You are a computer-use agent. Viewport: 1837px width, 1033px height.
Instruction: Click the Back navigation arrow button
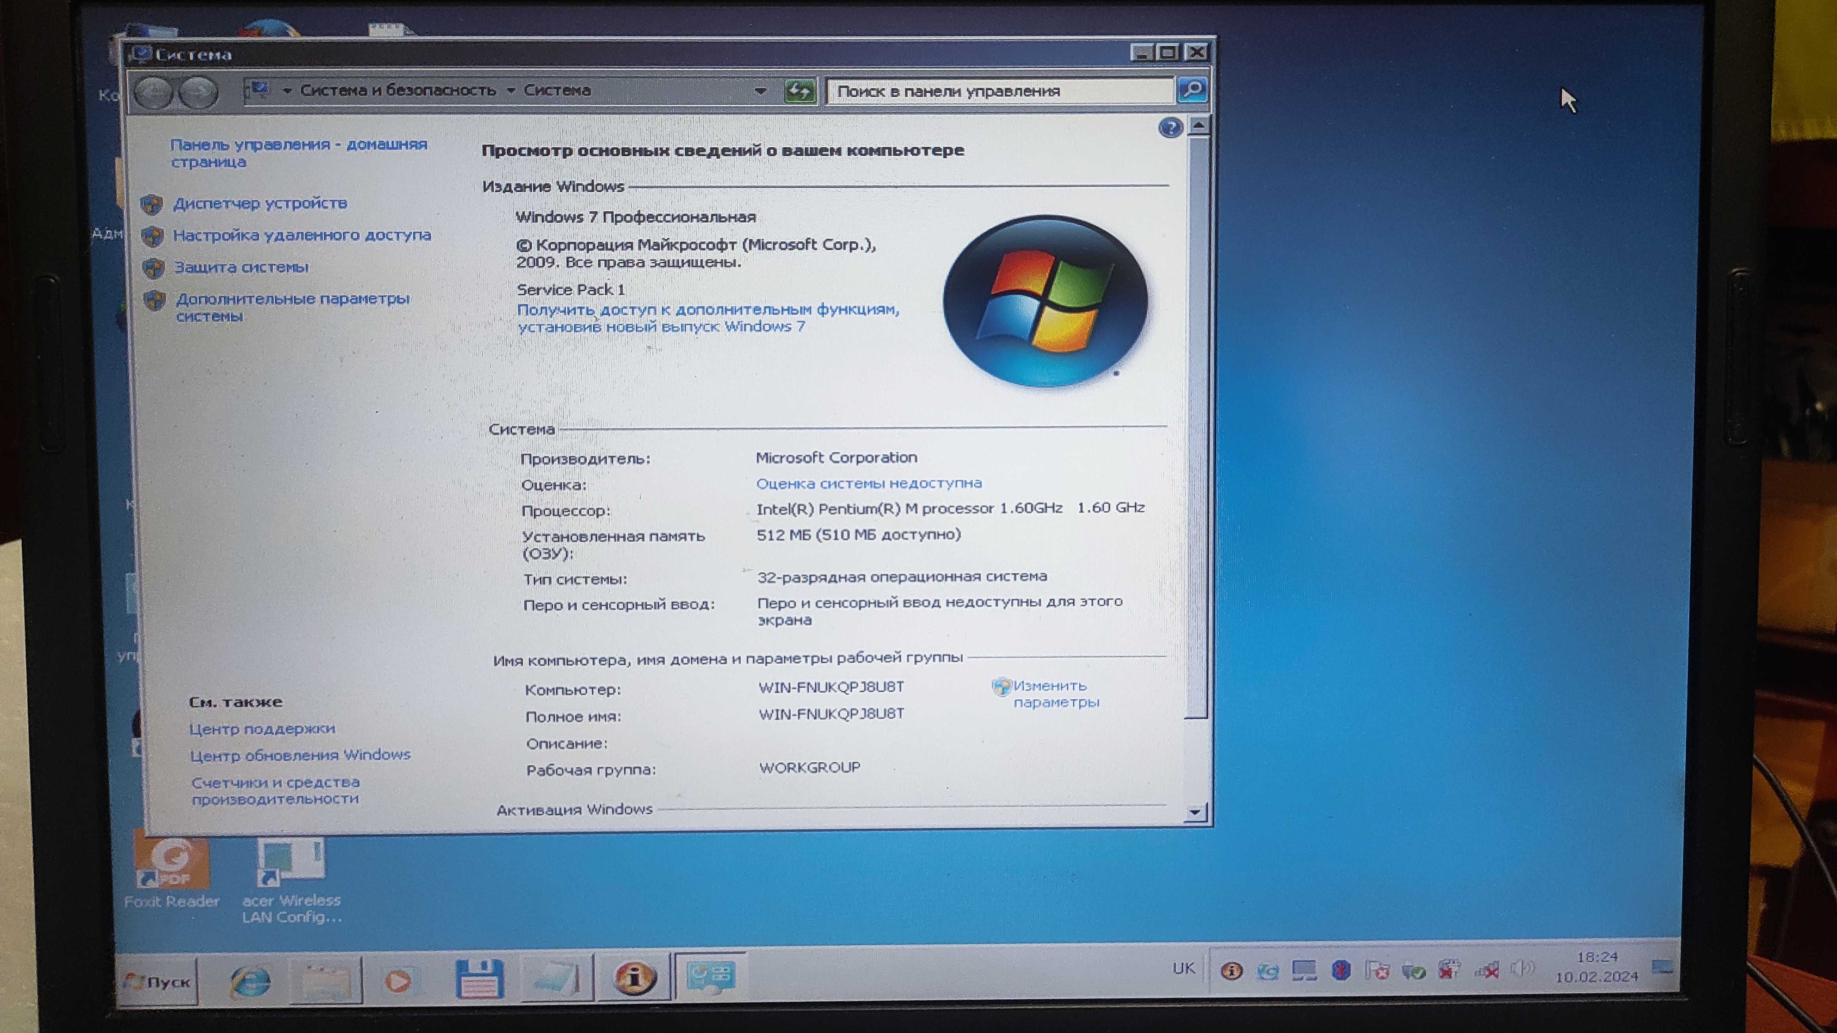click(153, 93)
